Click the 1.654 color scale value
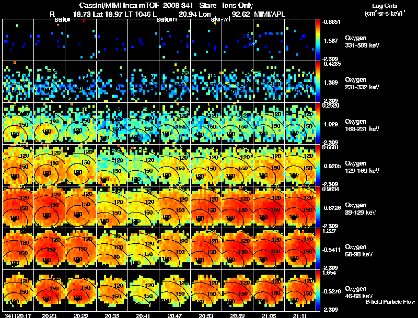 [x=329, y=273]
